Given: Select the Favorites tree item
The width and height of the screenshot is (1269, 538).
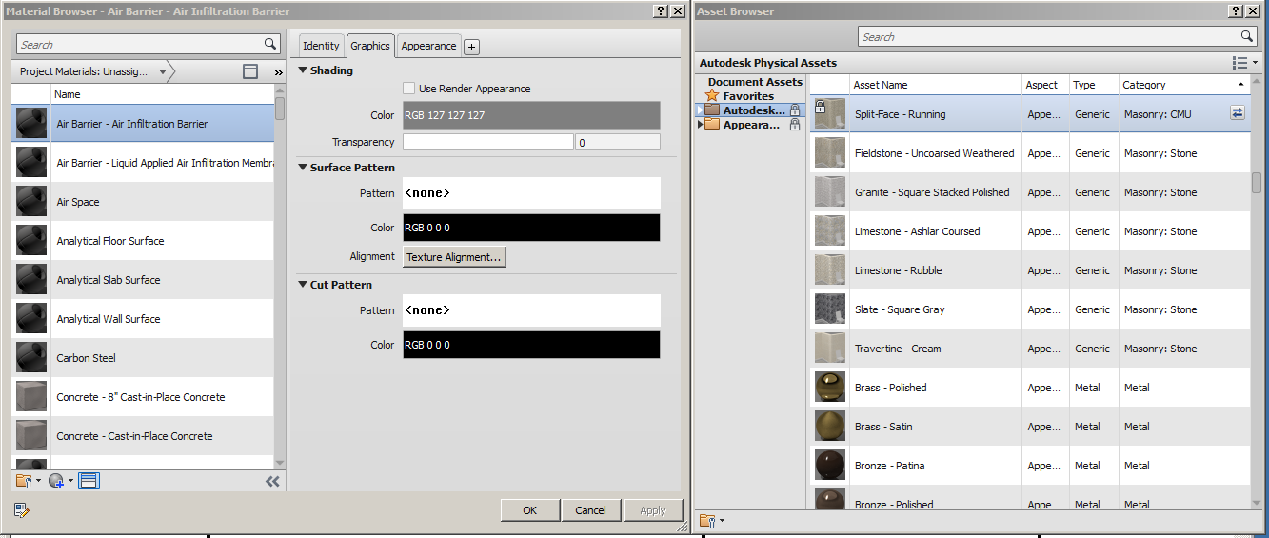Looking at the screenshot, I should click(748, 96).
